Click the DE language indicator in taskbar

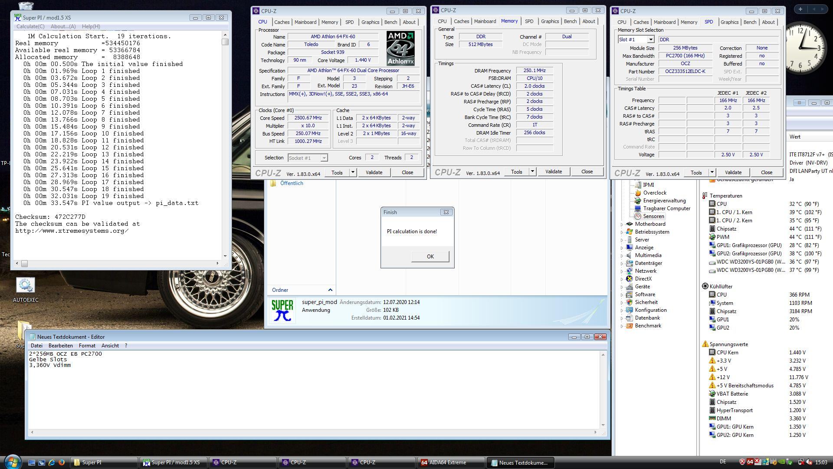click(723, 462)
